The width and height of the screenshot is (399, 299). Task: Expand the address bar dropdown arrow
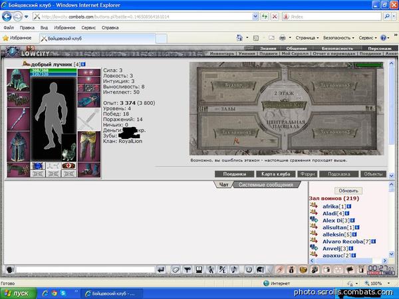click(255, 17)
